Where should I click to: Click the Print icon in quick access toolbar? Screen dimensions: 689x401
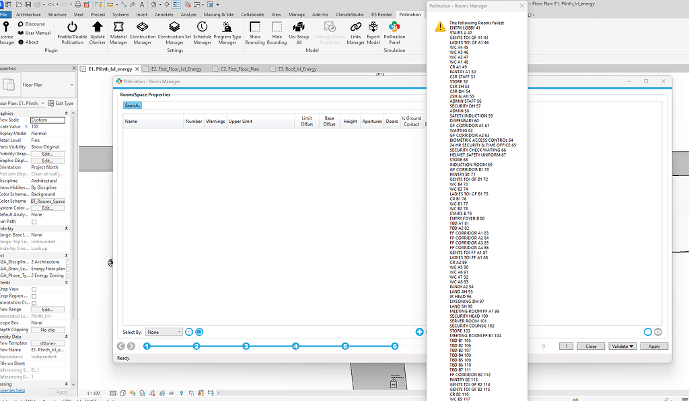pyautogui.click(x=78, y=5)
